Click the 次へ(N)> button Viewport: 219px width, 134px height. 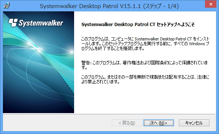click(x=159, y=123)
